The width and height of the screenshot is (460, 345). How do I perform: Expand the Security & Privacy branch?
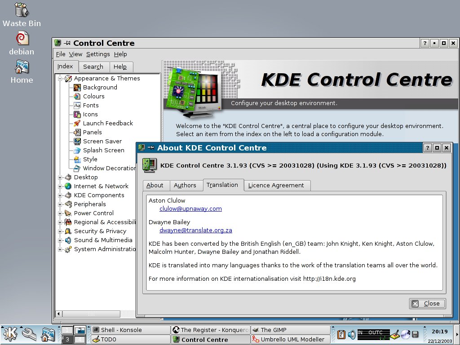pos(60,231)
